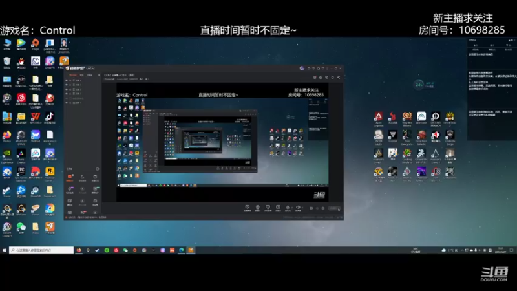
Task: Open the toolbox settings circle icon
Action: 98,169
